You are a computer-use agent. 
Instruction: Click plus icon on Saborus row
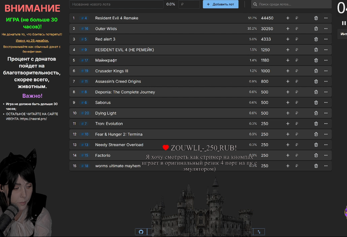click(288, 103)
